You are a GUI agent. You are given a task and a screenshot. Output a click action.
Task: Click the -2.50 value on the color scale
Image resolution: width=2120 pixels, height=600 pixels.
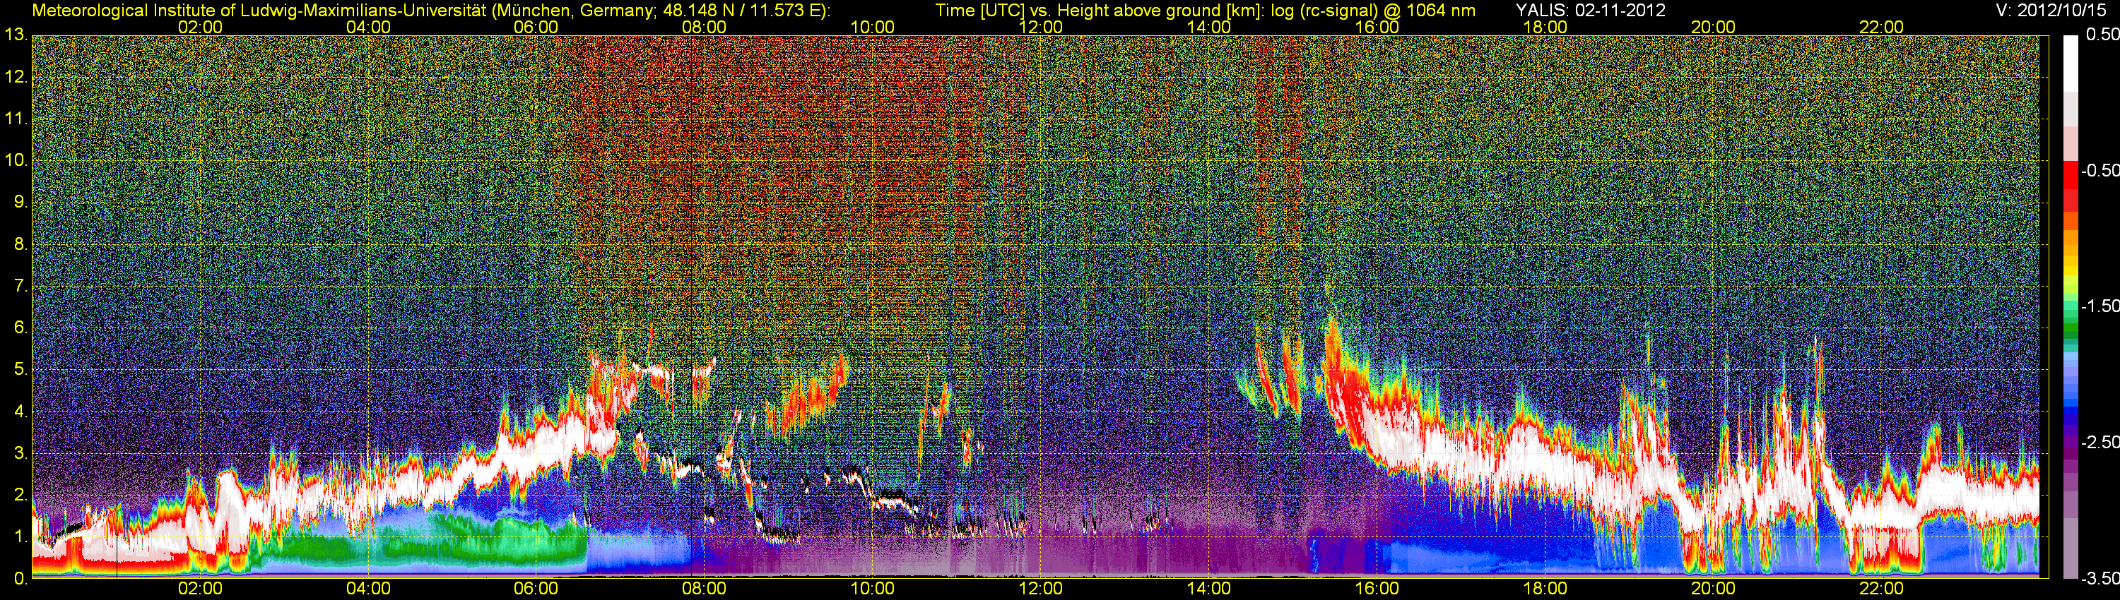(2100, 442)
